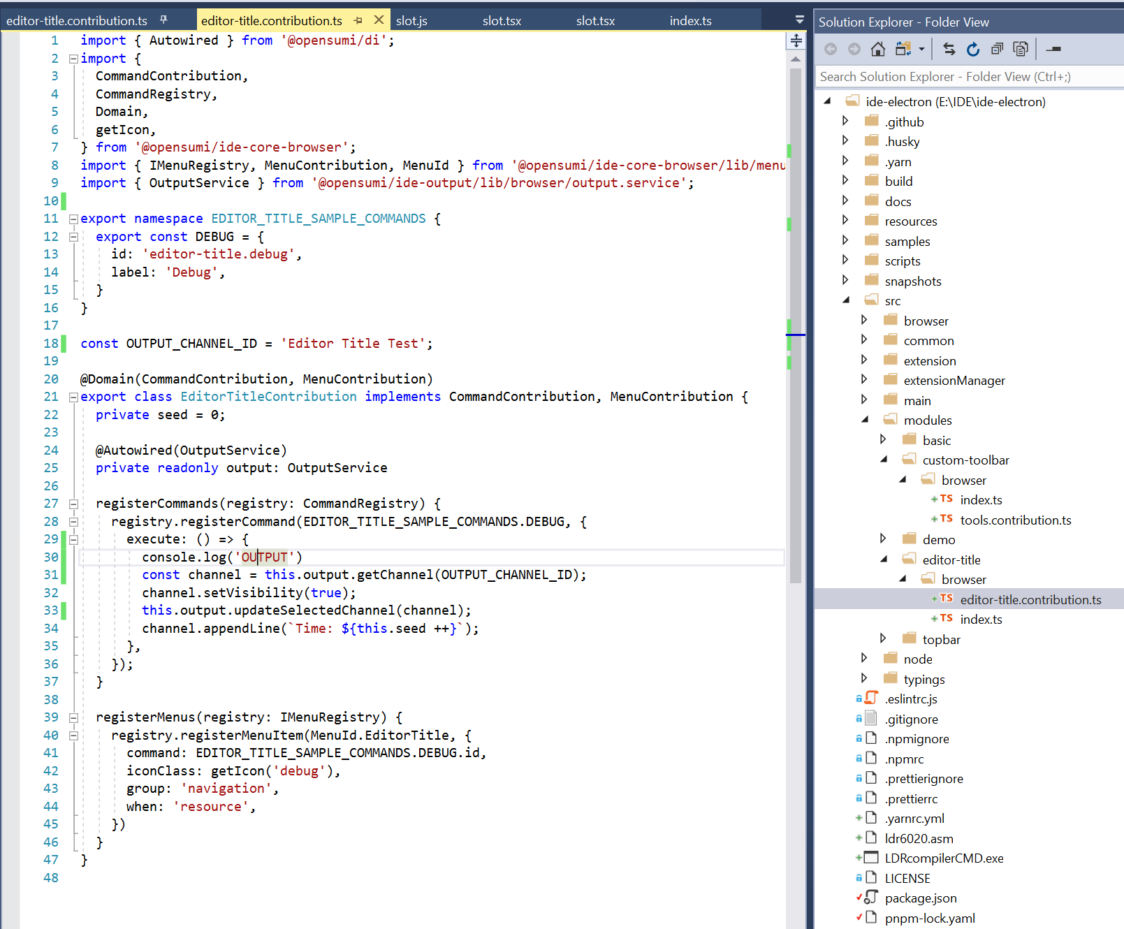The image size is (1124, 929).
Task: Switch to the slot.js tab
Action: click(x=411, y=20)
